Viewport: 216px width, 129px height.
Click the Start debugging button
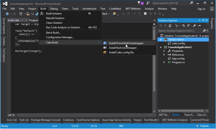104,14
